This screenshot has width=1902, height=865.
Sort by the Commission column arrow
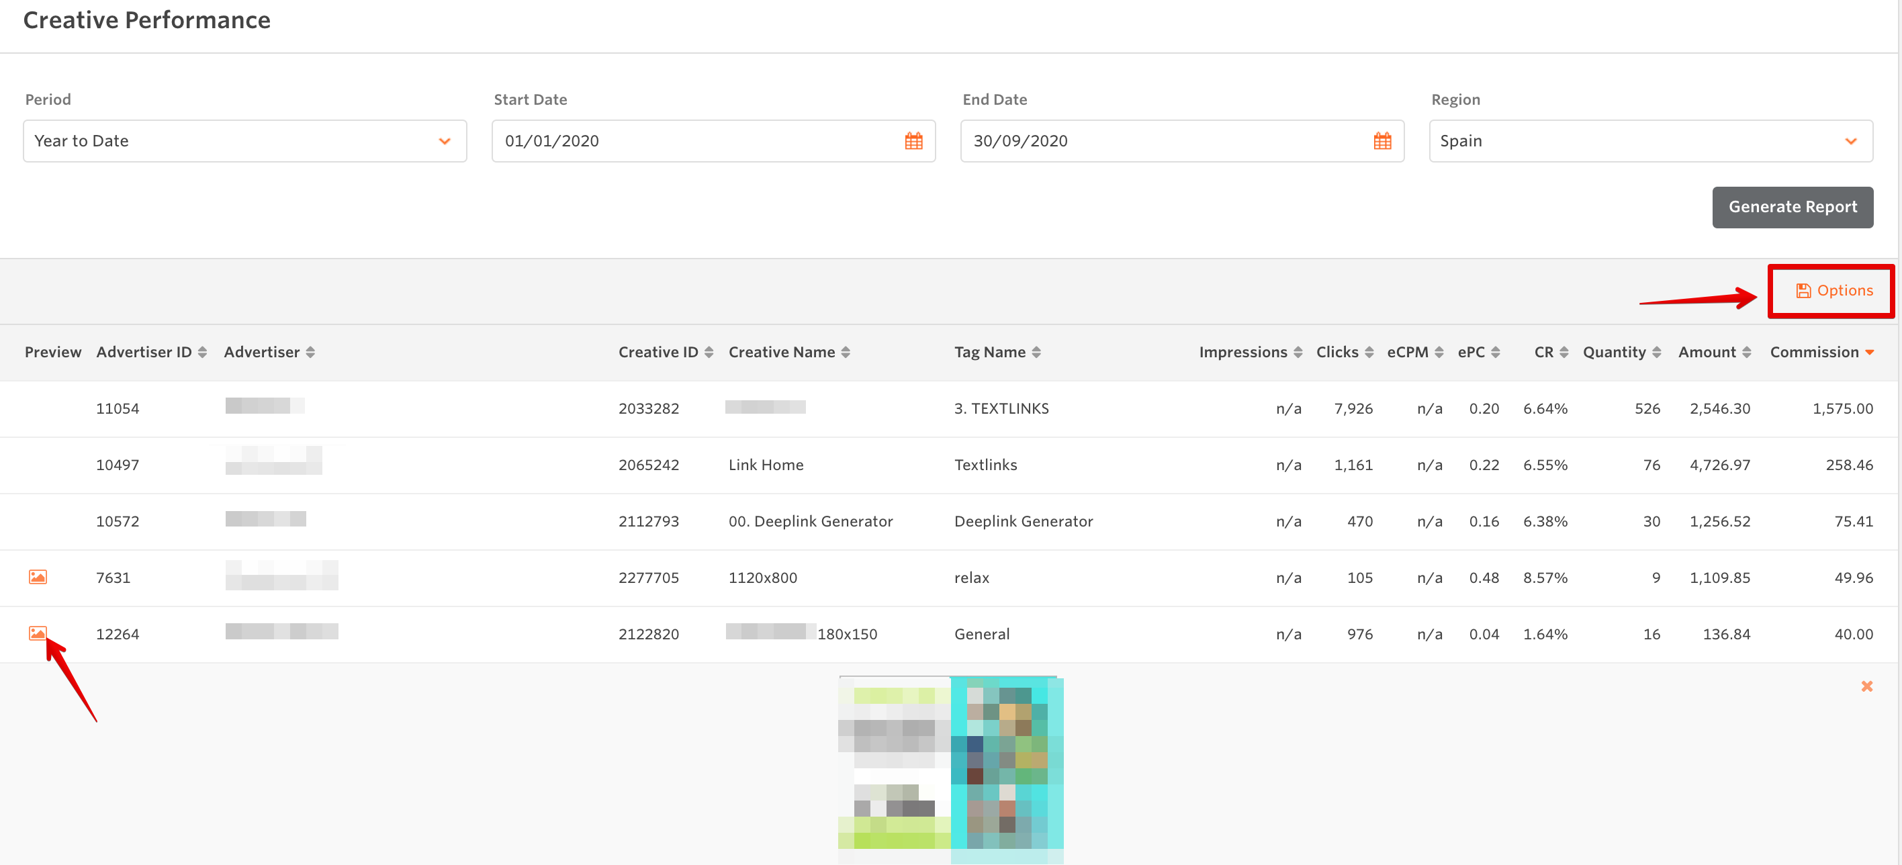coord(1869,352)
